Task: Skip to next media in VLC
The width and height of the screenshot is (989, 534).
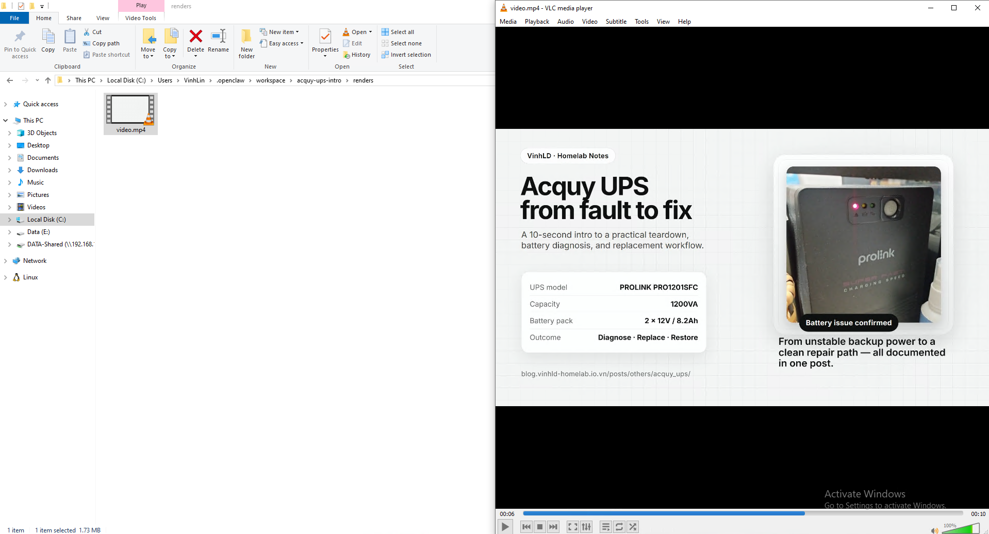Action: (x=553, y=527)
